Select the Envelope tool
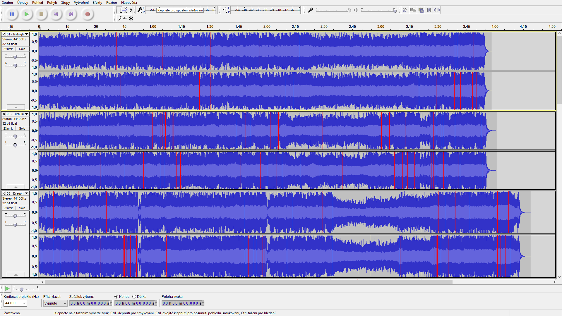This screenshot has width=562, height=316. click(125, 10)
